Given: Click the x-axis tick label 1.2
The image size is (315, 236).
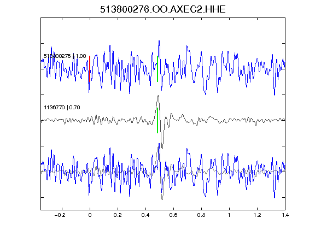Looking at the screenshot, I should click(257, 215).
